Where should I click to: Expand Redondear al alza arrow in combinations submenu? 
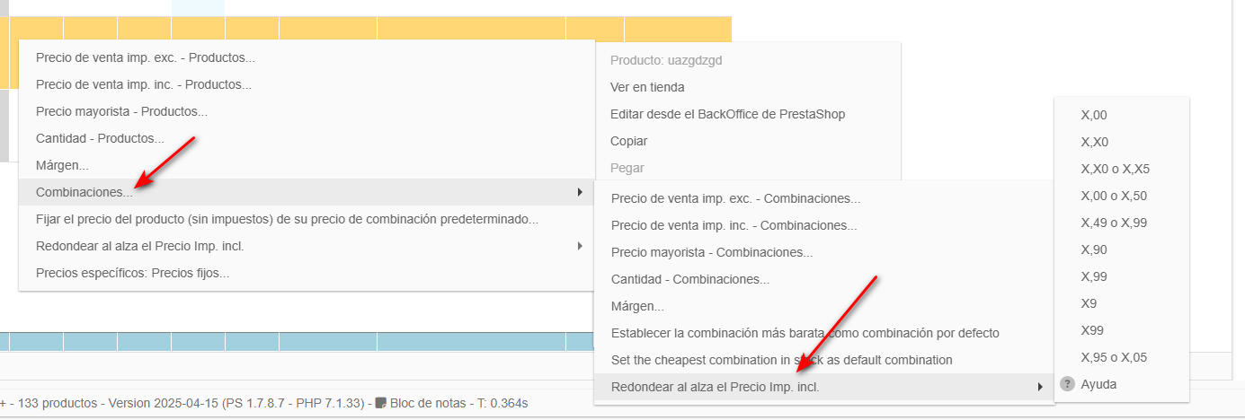click(1039, 387)
